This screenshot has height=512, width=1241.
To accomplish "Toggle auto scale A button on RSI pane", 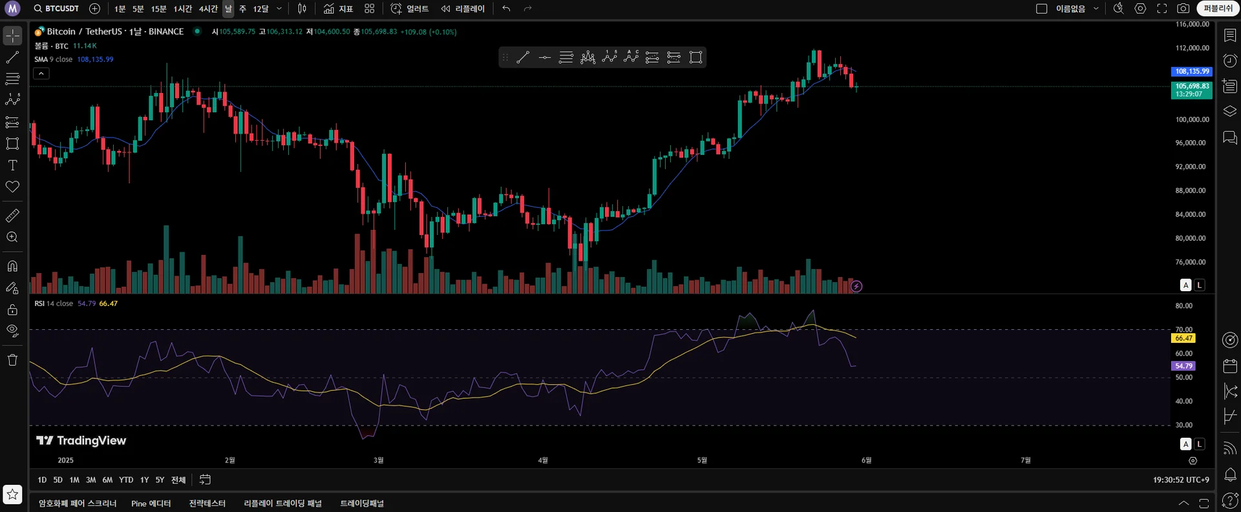I will pos(1185,444).
